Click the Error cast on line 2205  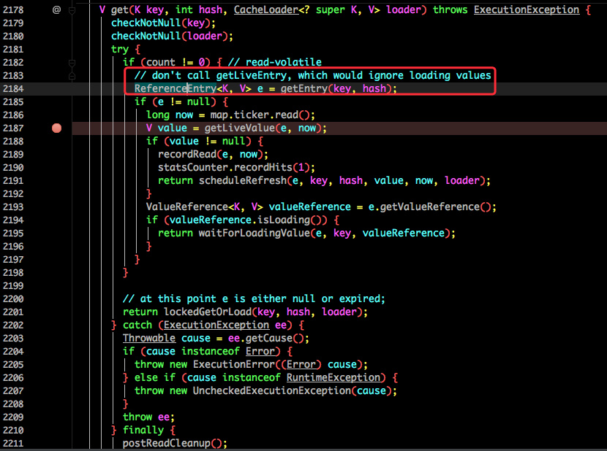pos(301,364)
